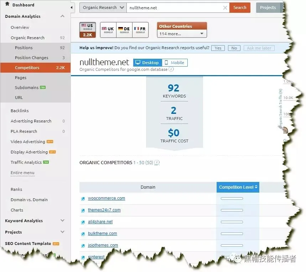Open Traffic Analytics in sidebar

click(x=26, y=162)
